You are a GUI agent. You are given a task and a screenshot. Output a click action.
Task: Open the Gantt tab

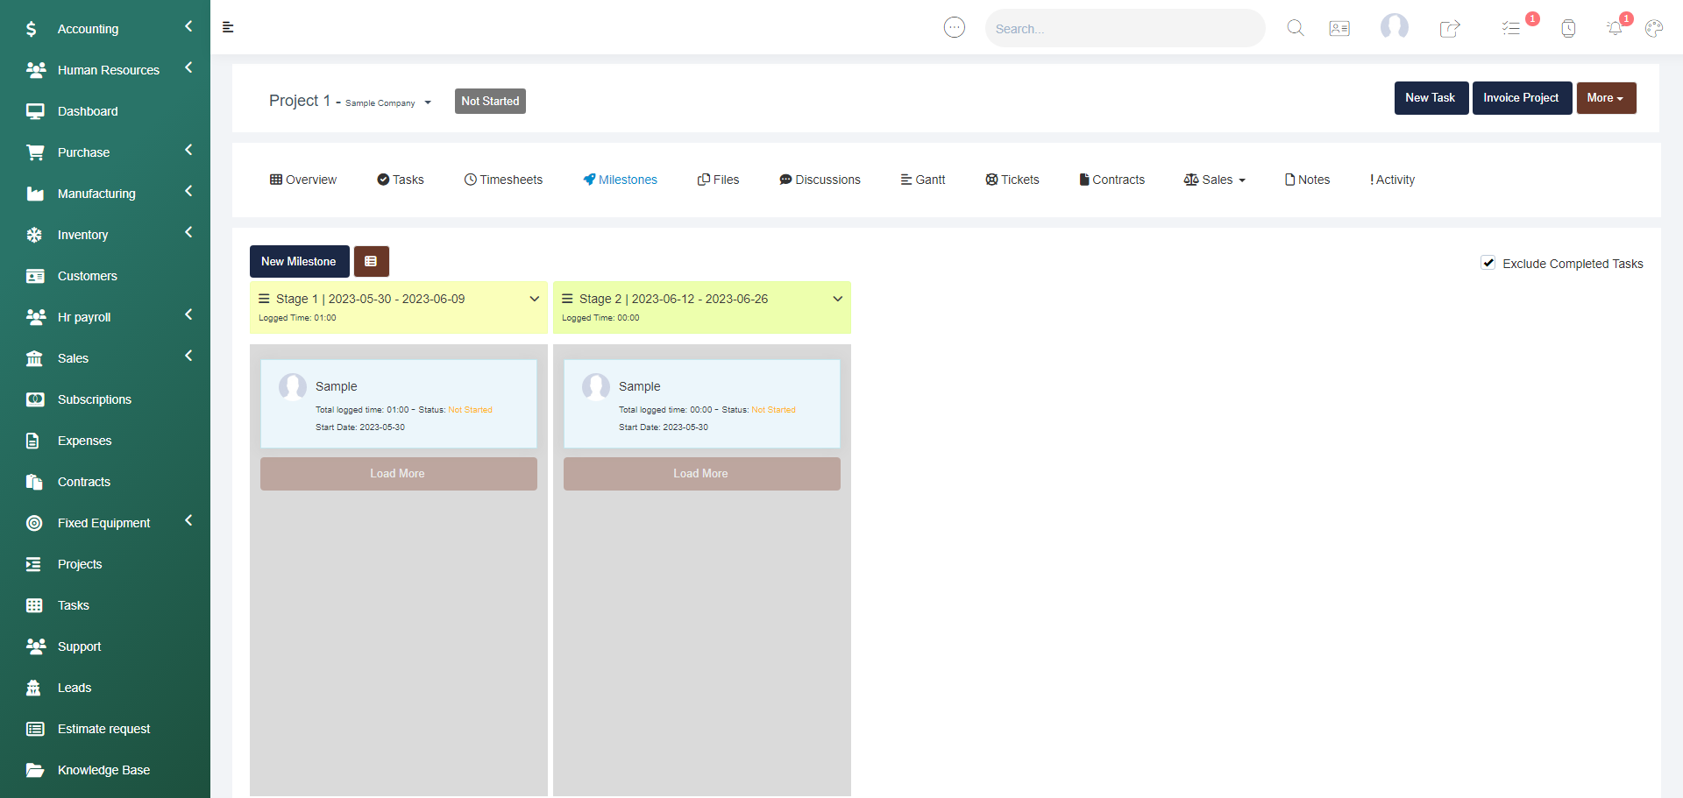(923, 180)
